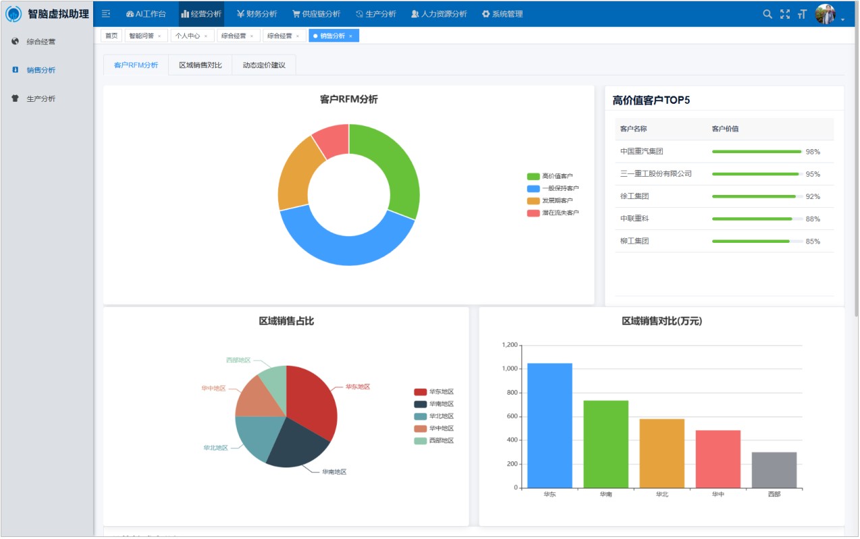Open 供应链分析 in the top navigation
860x539 pixels.
click(316, 14)
